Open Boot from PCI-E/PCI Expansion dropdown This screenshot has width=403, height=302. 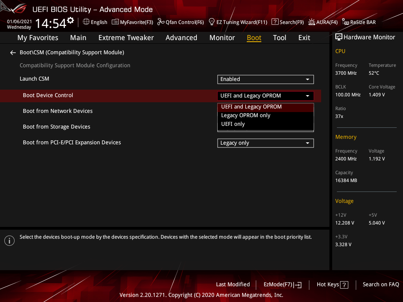(x=266, y=143)
